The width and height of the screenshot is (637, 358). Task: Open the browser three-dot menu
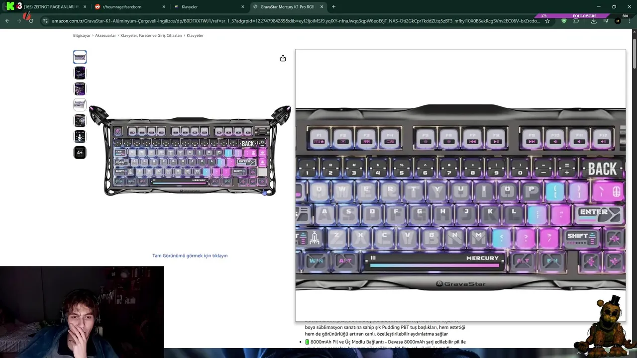630,21
